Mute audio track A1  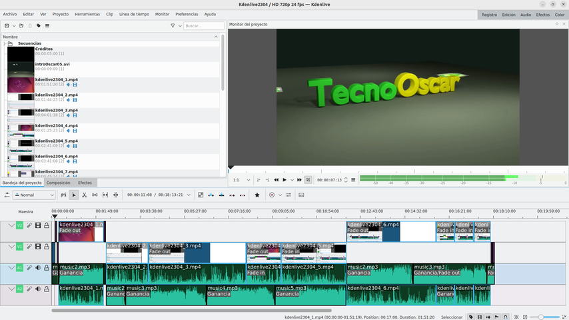click(x=38, y=268)
